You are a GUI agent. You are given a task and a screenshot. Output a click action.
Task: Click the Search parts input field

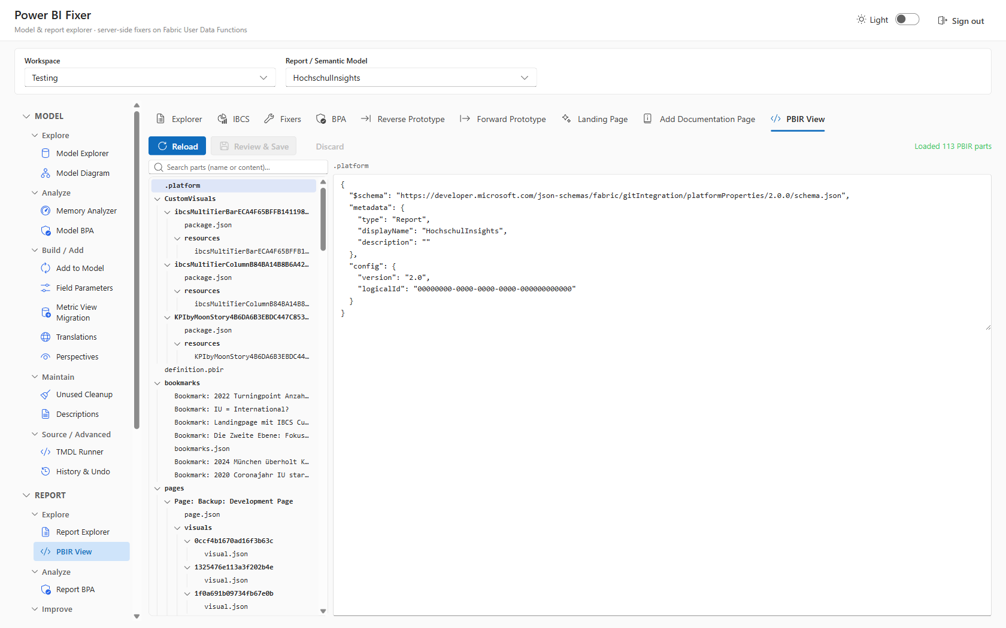(238, 167)
